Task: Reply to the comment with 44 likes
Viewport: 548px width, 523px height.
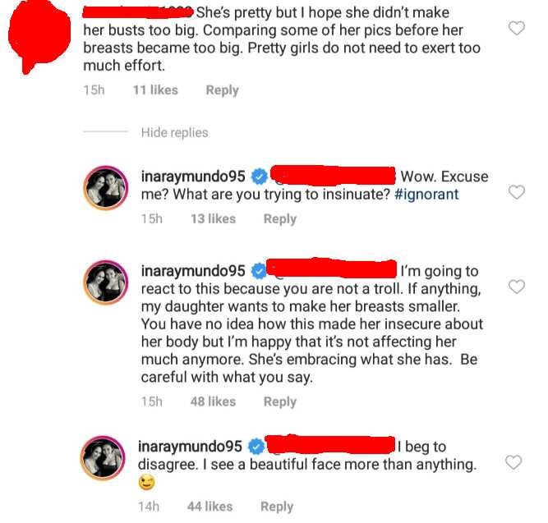Action: (x=277, y=507)
